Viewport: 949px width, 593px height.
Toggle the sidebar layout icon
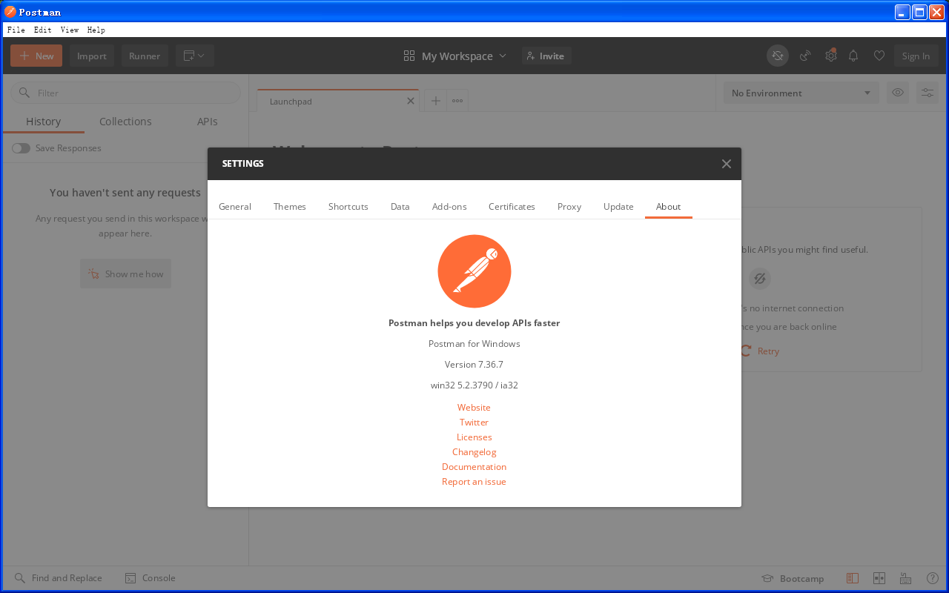(x=853, y=578)
